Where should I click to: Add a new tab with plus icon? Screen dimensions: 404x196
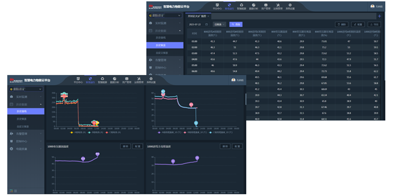pyautogui.click(x=379, y=16)
